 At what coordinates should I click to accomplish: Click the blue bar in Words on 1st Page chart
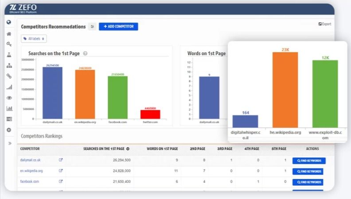click(x=209, y=98)
